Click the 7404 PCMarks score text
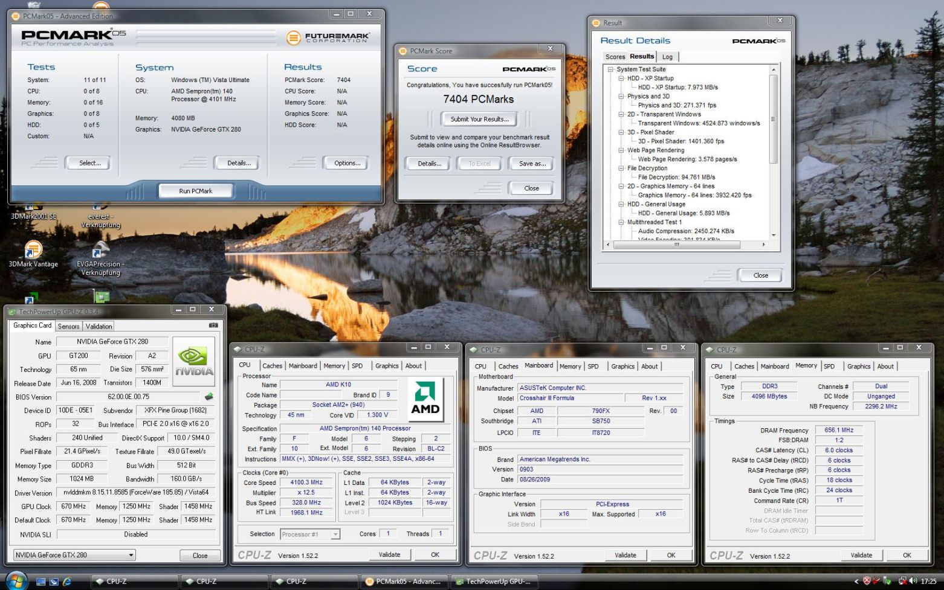This screenshot has width=944, height=590. point(479,99)
